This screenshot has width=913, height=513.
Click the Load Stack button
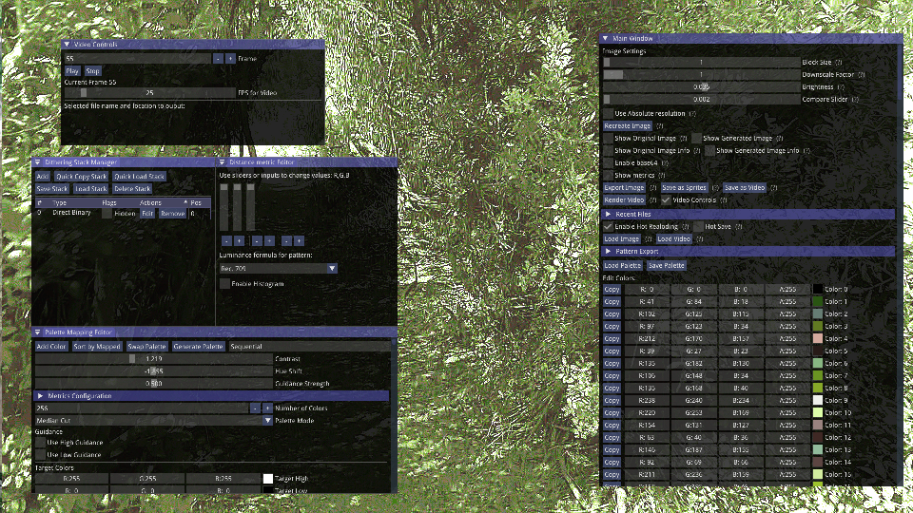(x=91, y=188)
